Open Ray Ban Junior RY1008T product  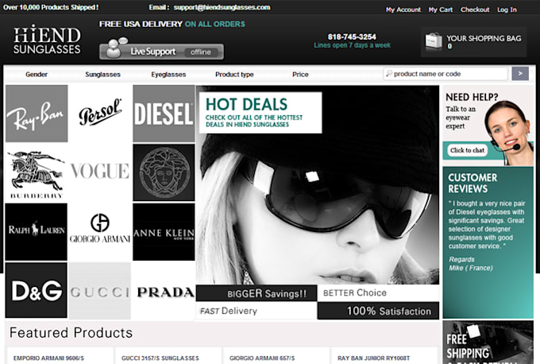(x=374, y=358)
